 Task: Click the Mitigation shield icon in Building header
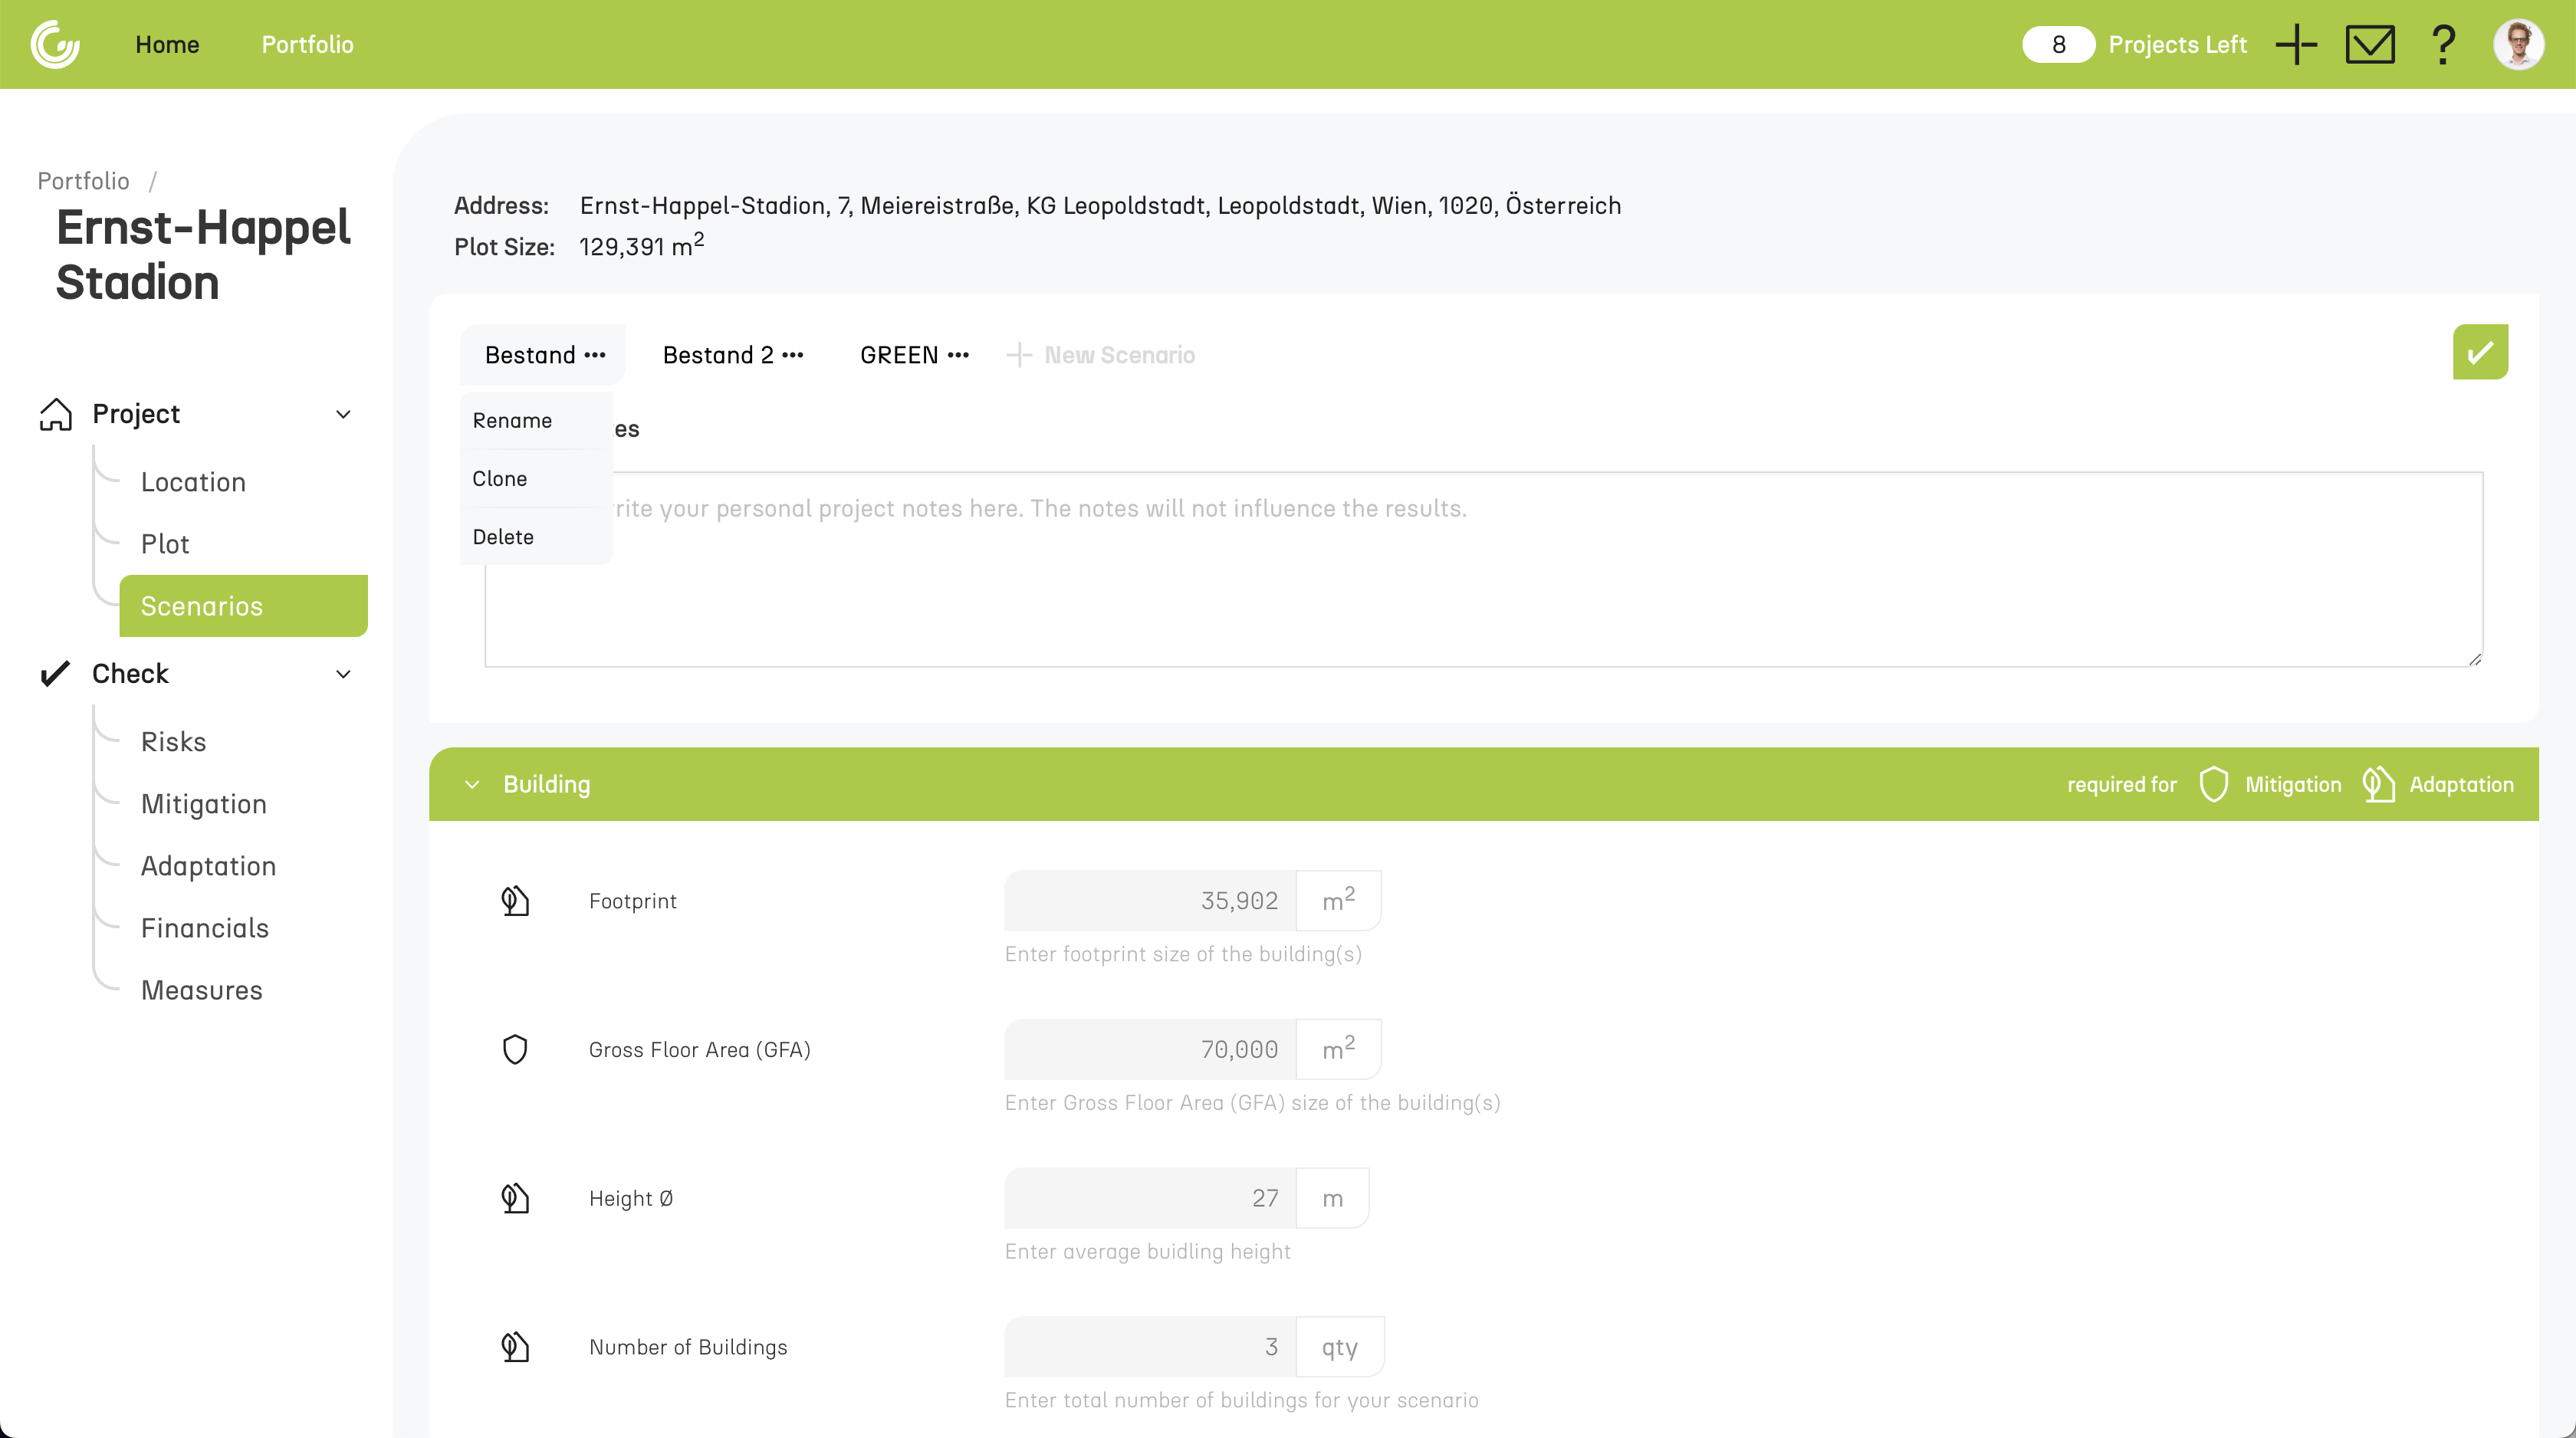[2214, 784]
